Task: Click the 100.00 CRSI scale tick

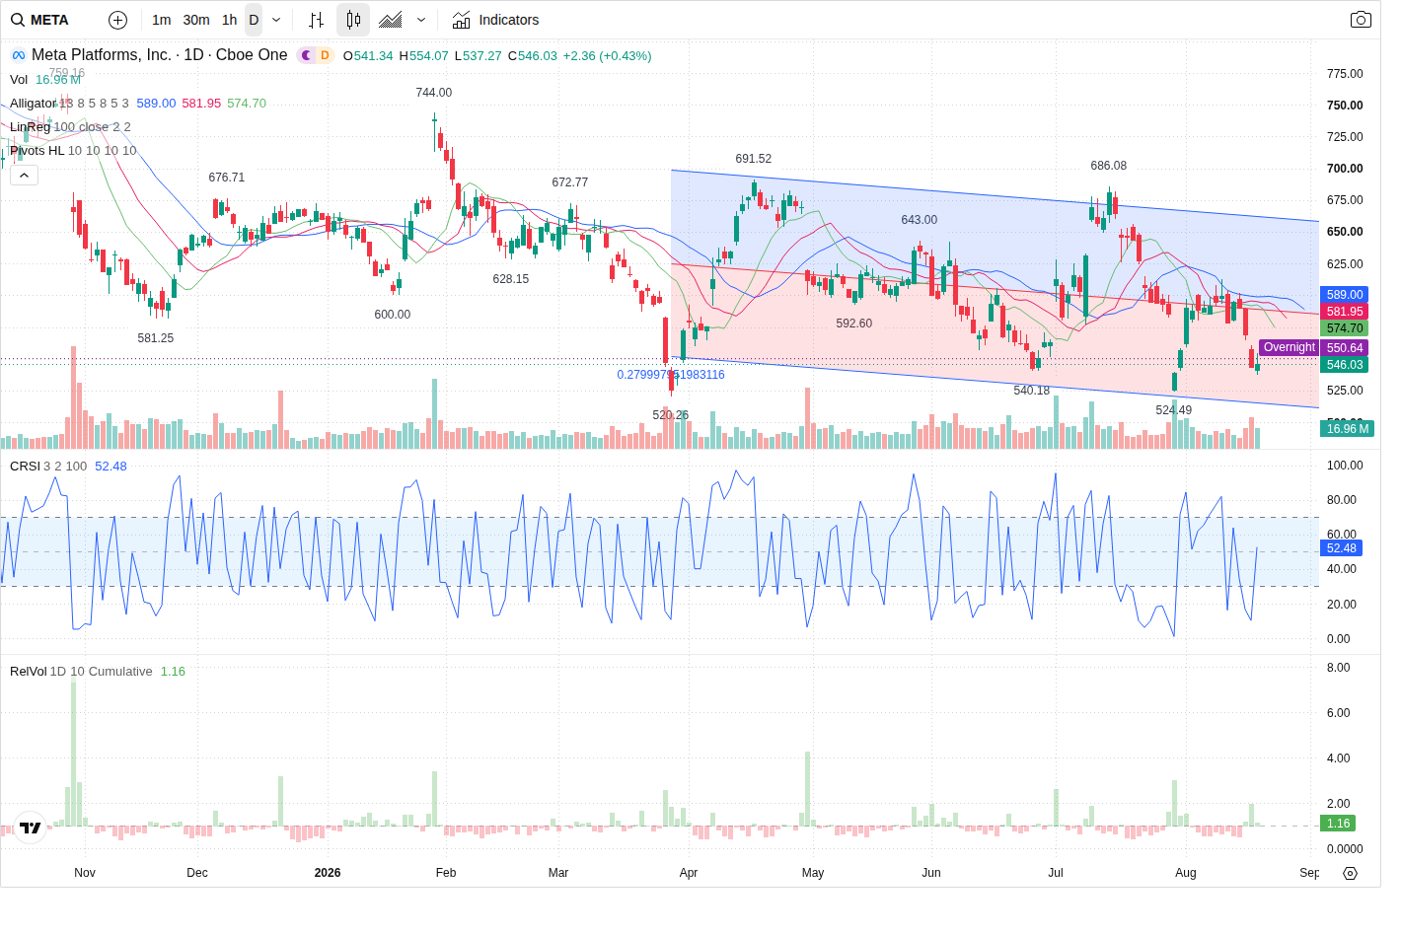Action: click(1345, 466)
